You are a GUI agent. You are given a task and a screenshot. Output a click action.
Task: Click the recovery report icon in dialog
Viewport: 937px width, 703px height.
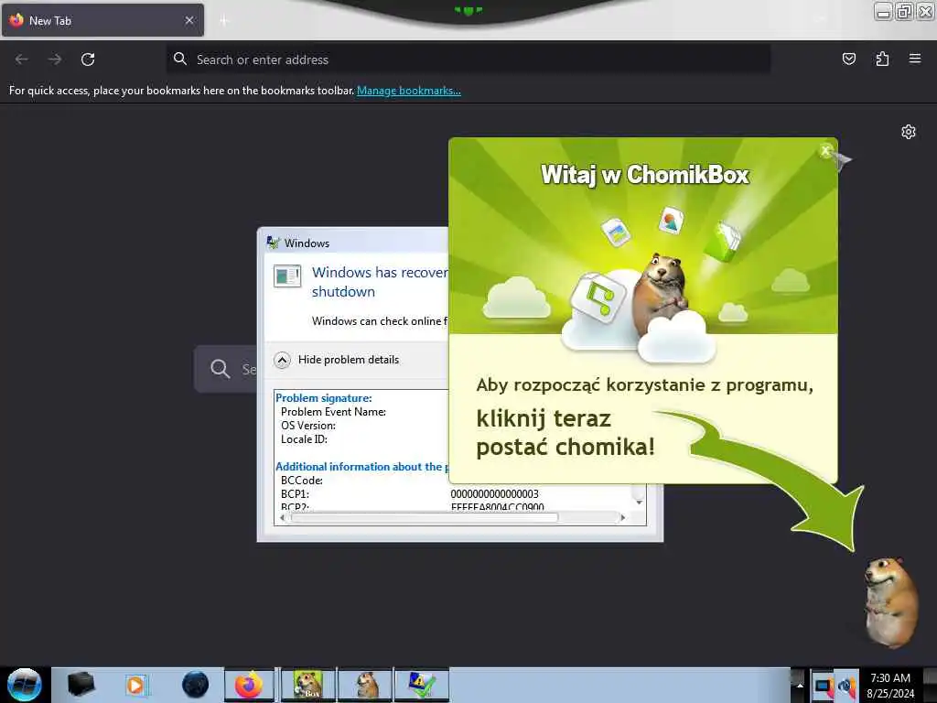287,276
